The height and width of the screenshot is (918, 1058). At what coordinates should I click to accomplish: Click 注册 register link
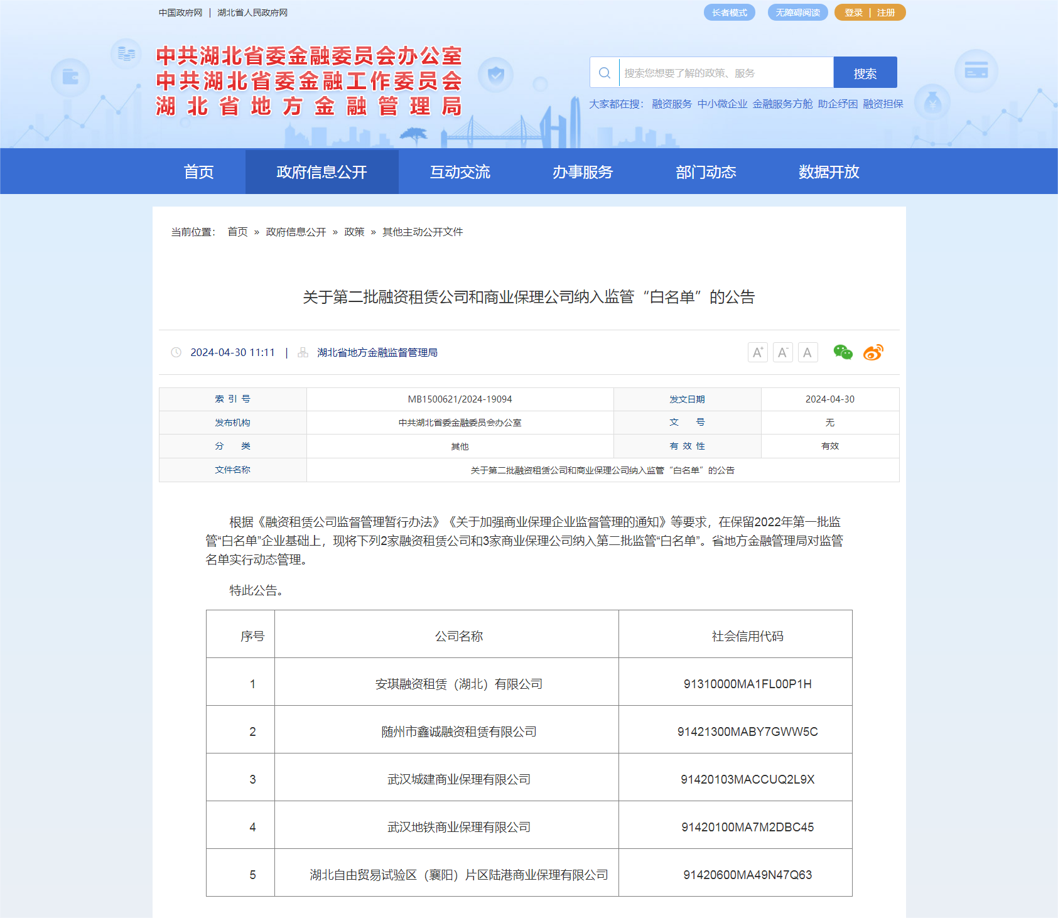click(x=886, y=13)
